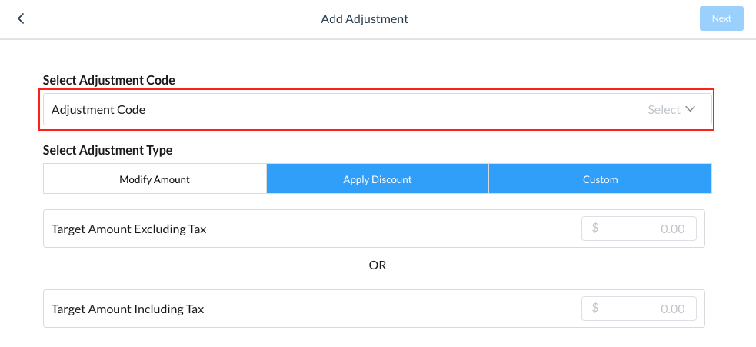Viewport: 756px width, 347px height.
Task: Open the Adjustment Code dropdown
Action: pyautogui.click(x=377, y=110)
